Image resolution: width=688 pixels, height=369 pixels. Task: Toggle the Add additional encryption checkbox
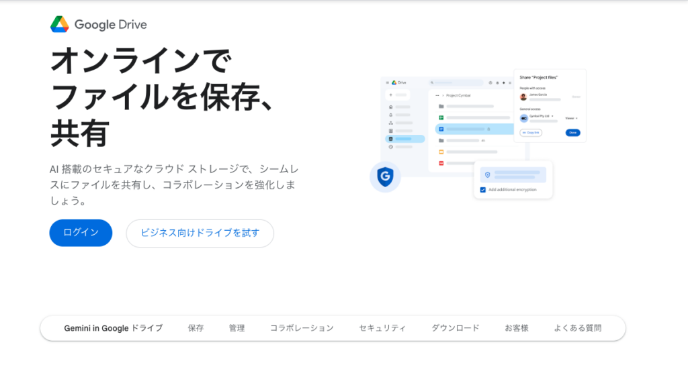pyautogui.click(x=483, y=190)
